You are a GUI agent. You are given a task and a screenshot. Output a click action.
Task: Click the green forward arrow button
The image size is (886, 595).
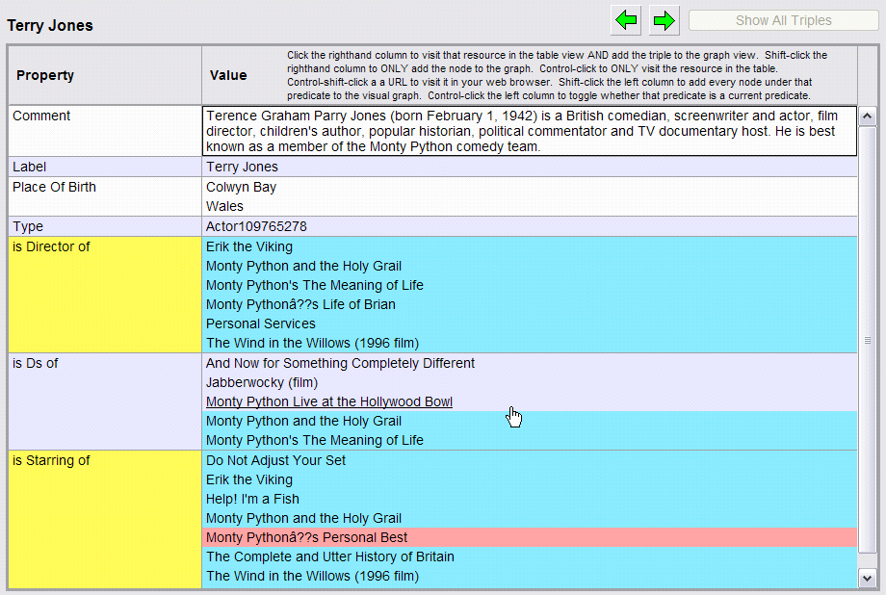(x=664, y=19)
